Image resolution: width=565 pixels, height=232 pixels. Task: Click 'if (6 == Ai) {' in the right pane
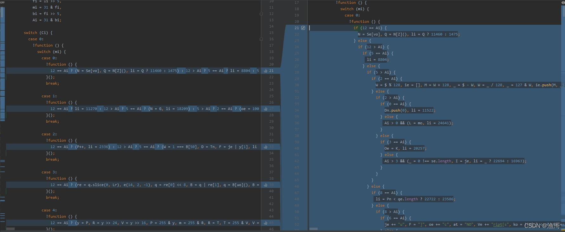pos(396,218)
